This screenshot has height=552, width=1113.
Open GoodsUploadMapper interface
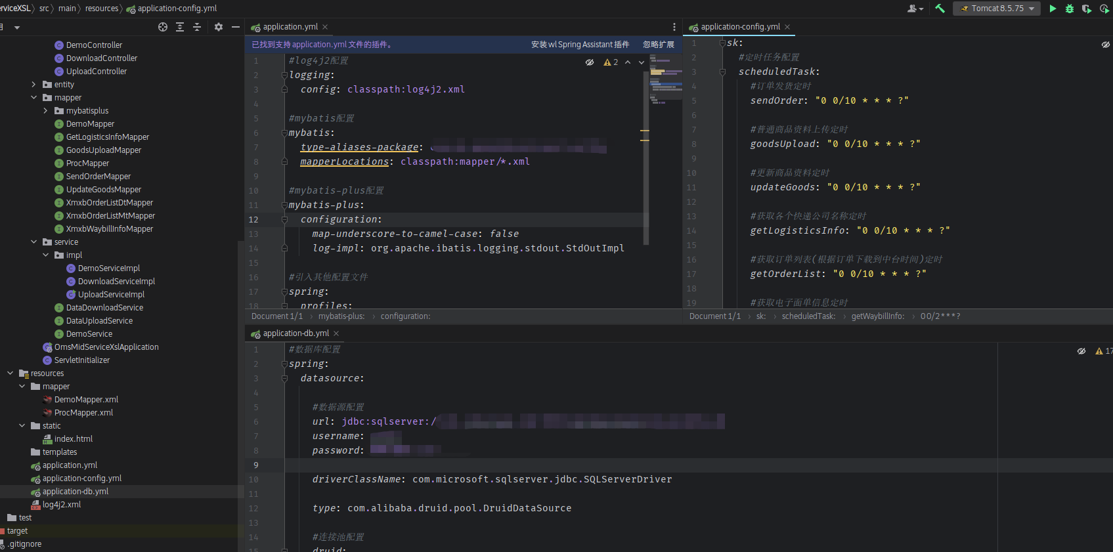[x=104, y=150]
